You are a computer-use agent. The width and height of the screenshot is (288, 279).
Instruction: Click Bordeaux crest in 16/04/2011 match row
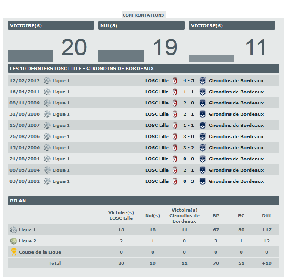[x=203, y=92]
